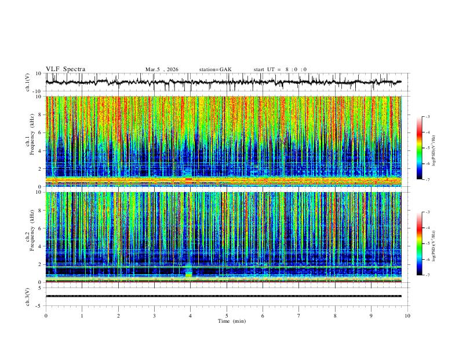
Task: Click the time axis tick label "4"
Action: (x=191, y=316)
